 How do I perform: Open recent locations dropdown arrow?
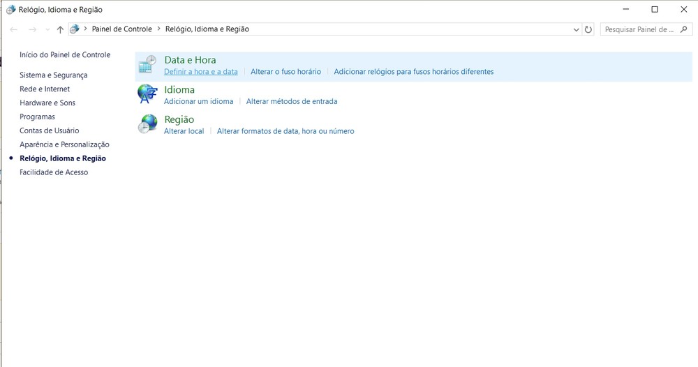tap(47, 29)
